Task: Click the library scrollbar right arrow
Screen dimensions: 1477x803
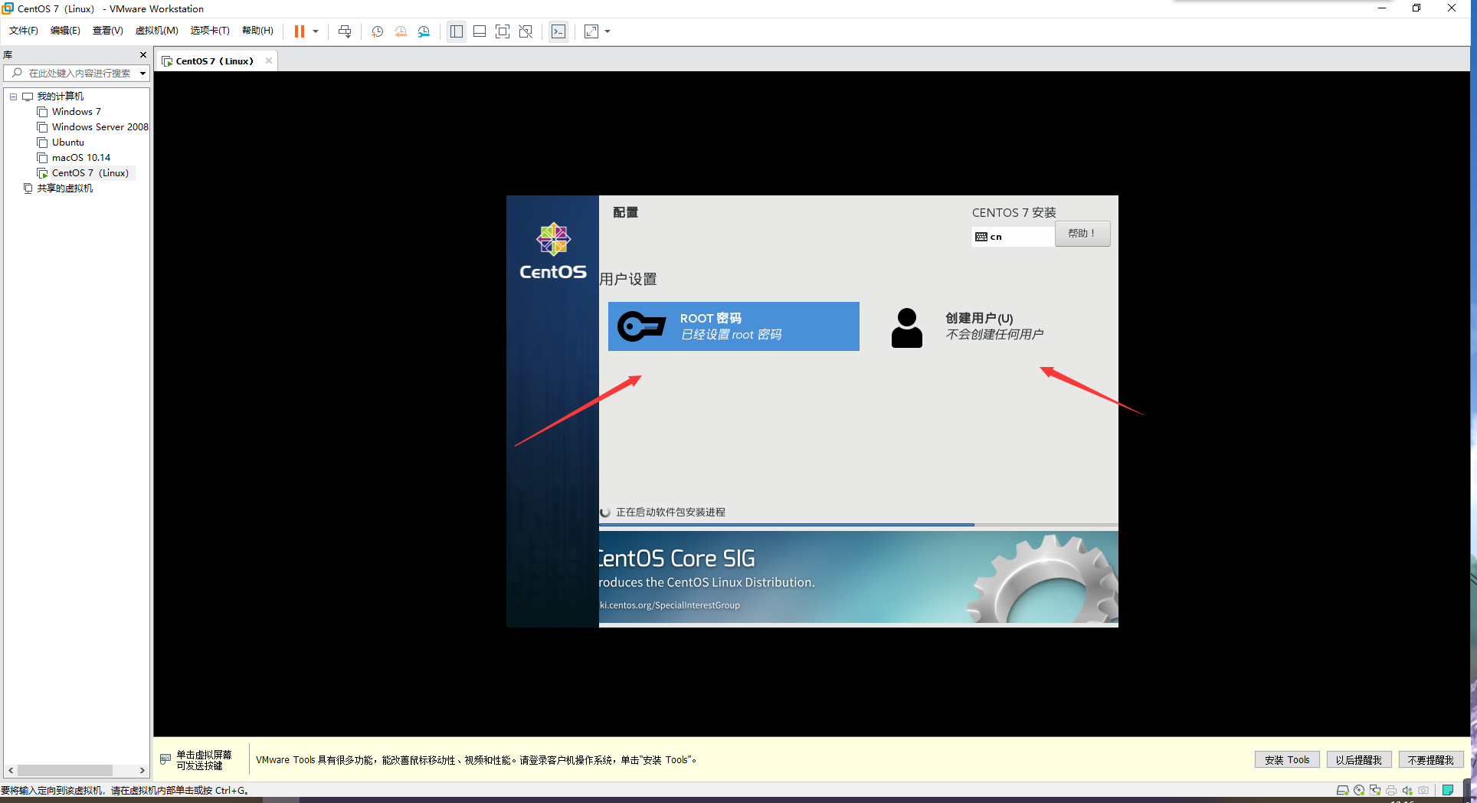Action: point(142,770)
